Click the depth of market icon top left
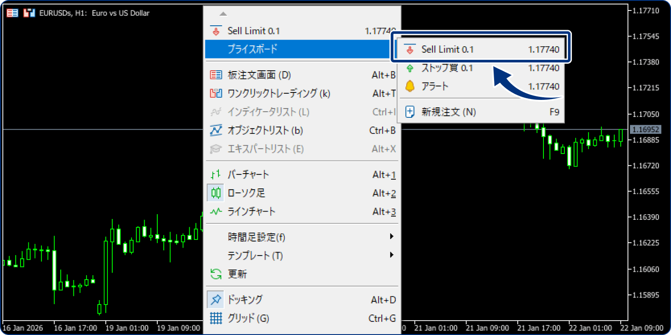 coord(12,13)
